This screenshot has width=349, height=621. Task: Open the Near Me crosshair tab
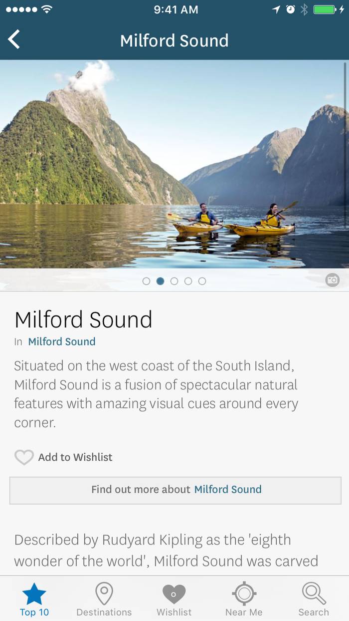pyautogui.click(x=244, y=599)
